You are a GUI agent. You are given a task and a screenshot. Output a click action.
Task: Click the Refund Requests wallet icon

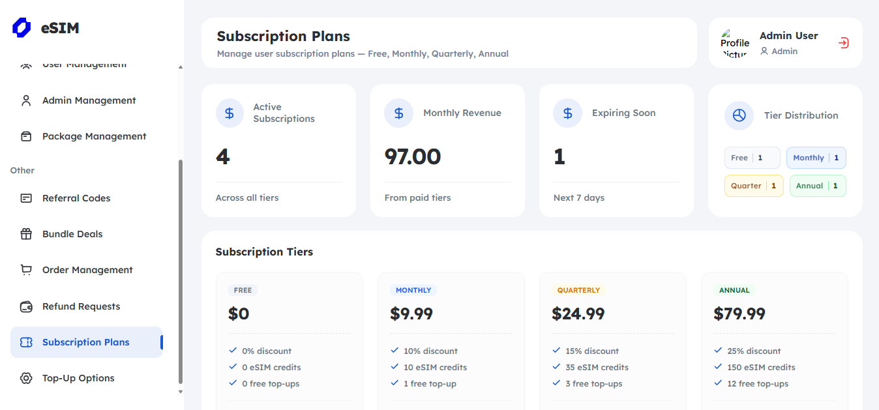click(x=26, y=306)
